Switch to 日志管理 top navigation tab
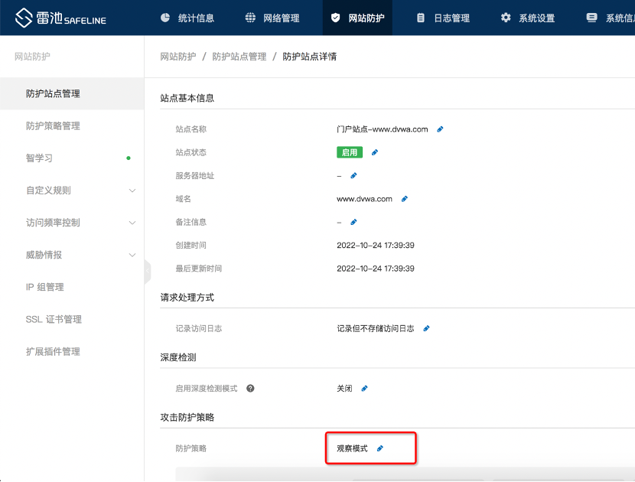 click(443, 18)
